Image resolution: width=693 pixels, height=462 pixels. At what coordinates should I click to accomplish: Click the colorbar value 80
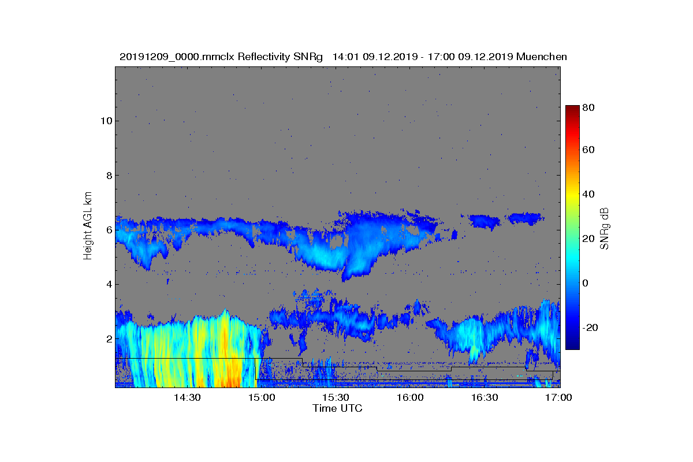pos(589,107)
